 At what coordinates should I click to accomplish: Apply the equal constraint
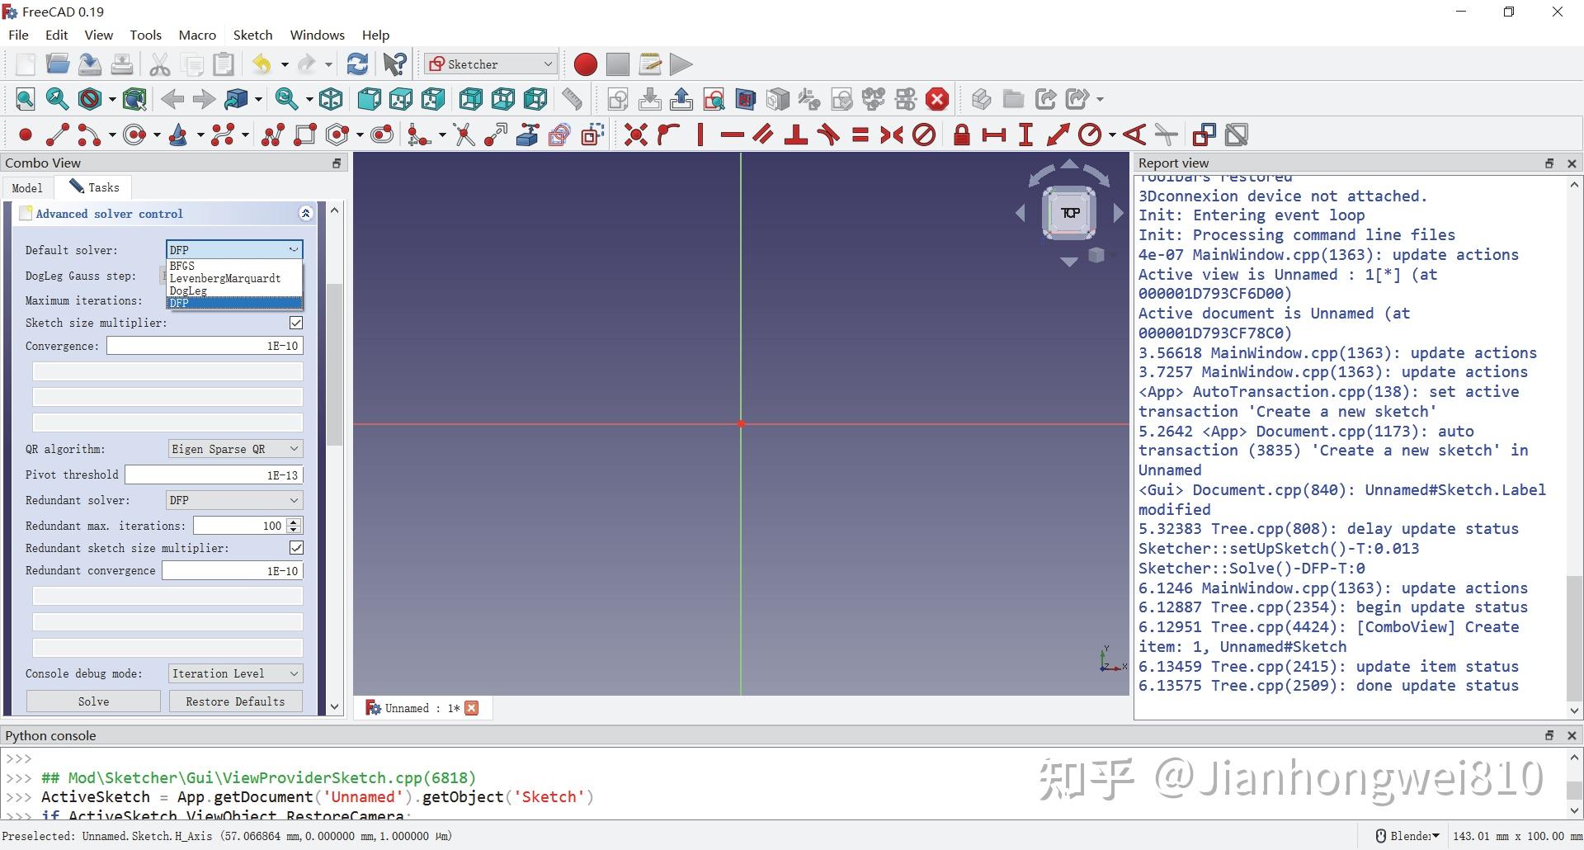coord(859,134)
